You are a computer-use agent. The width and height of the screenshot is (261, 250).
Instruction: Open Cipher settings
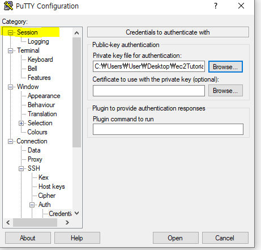pyautogui.click(x=46, y=196)
